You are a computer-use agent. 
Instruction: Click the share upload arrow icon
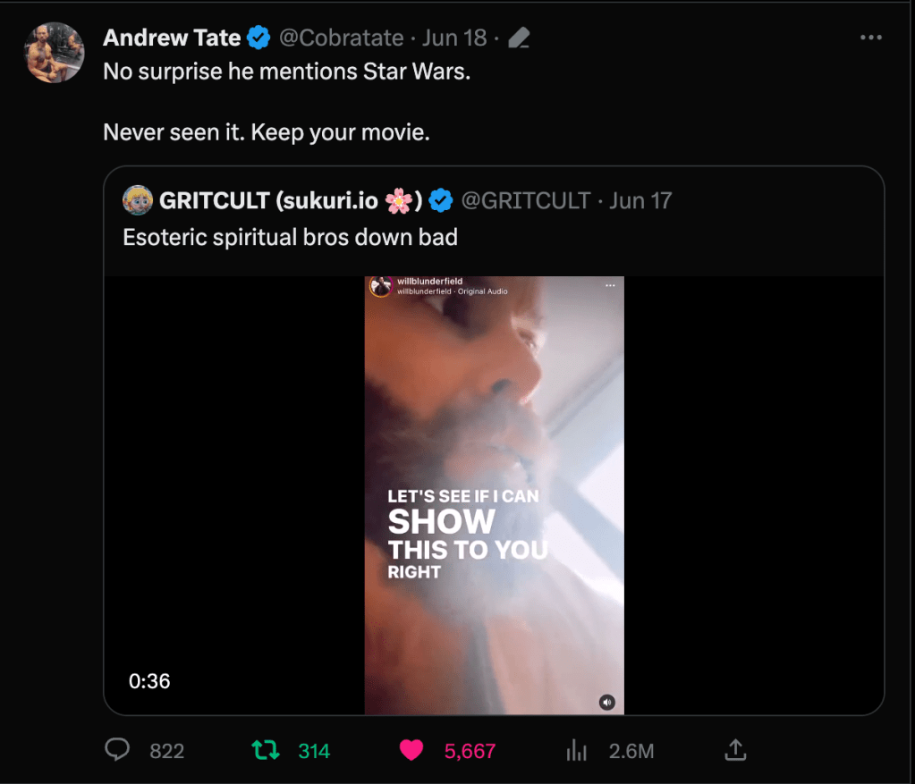coord(735,750)
